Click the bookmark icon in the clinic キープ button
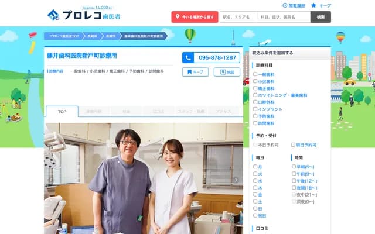Image resolution: width=375 pixels, height=234 pixels. (188, 72)
